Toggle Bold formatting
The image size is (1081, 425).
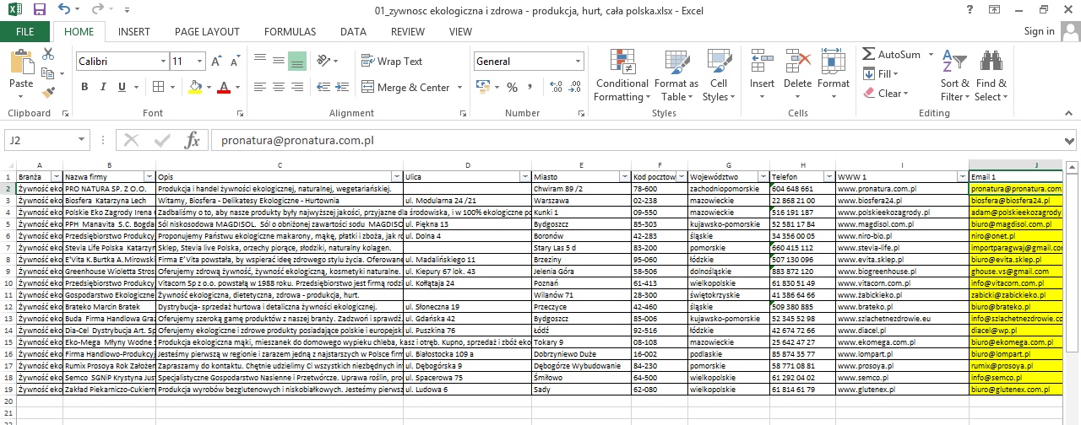84,87
